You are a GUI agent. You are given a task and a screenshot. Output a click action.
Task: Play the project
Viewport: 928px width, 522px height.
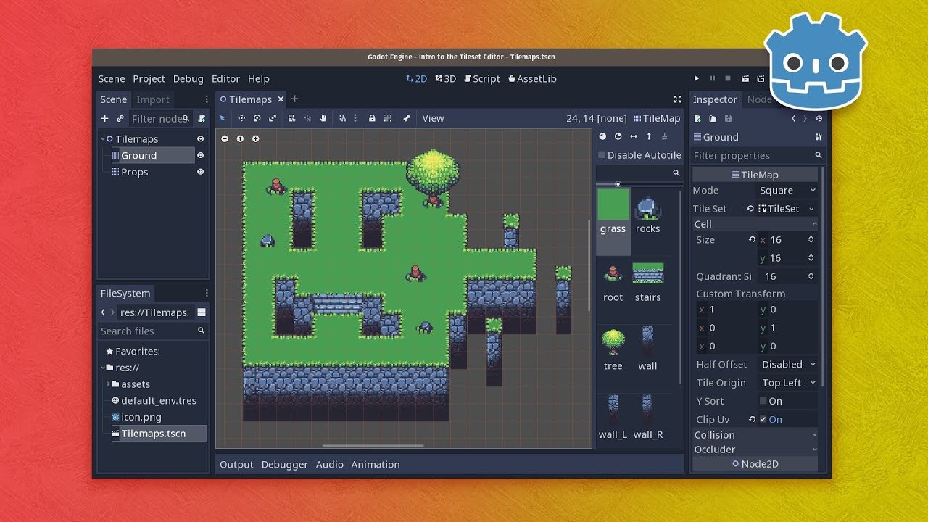click(x=697, y=78)
